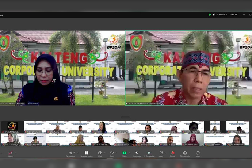Screen dimensions: 252x168
Task: Select the Rya S. Ayana participant thumbnail
Action: tap(12, 140)
